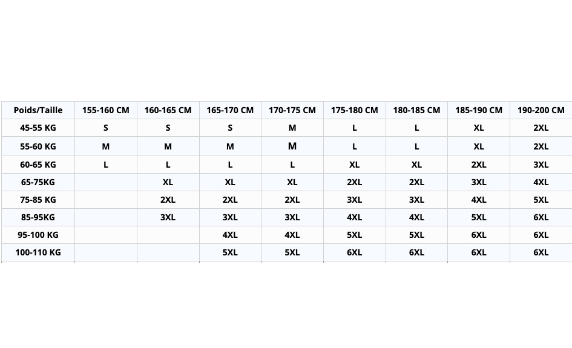Click the 65-75KG row label

[x=38, y=182]
